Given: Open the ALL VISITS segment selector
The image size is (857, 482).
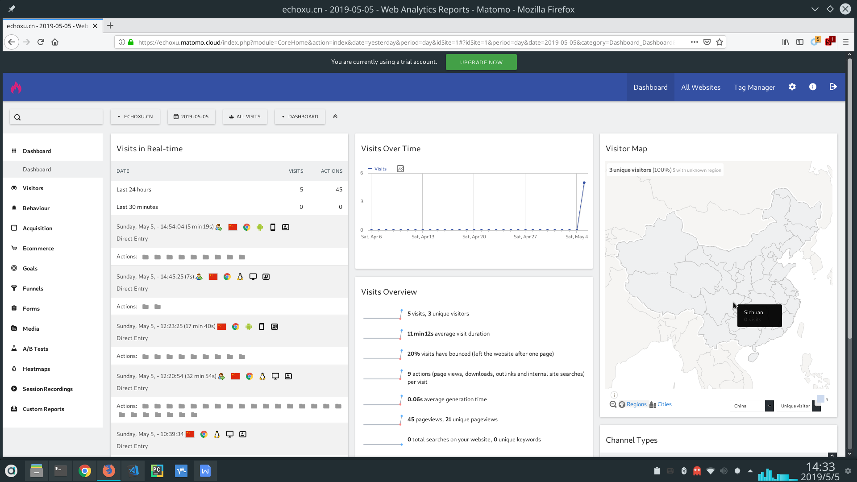Looking at the screenshot, I should 245,116.
